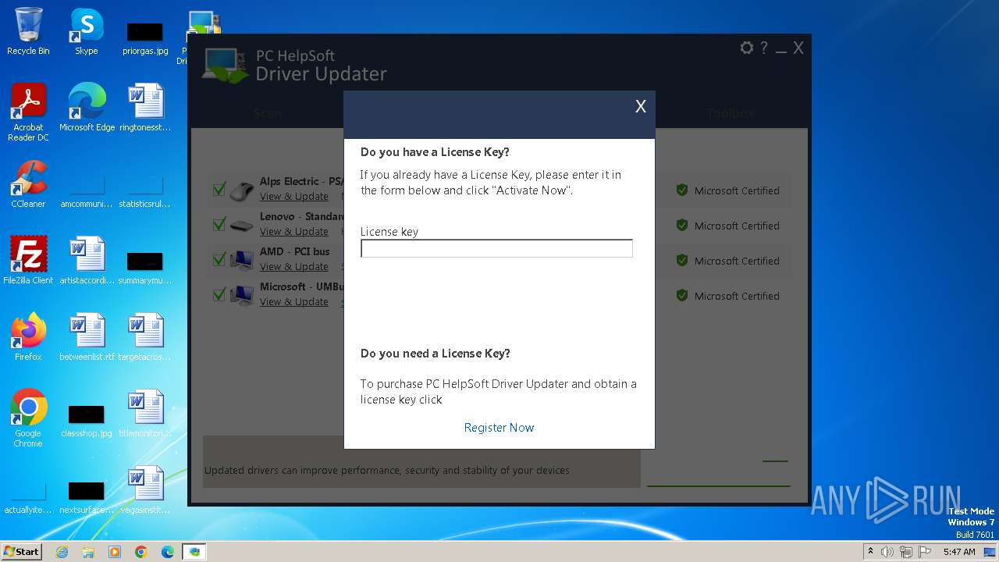Open File Explorer from taskbar
This screenshot has width=999, height=562.
click(88, 552)
